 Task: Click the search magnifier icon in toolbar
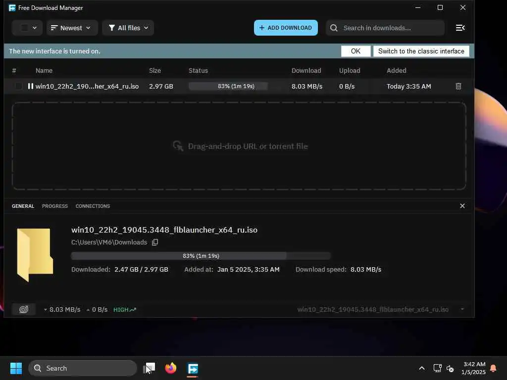(x=334, y=28)
